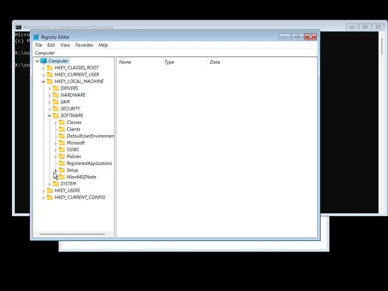Expand the HARDWARE key
The image size is (388, 291).
50,95
